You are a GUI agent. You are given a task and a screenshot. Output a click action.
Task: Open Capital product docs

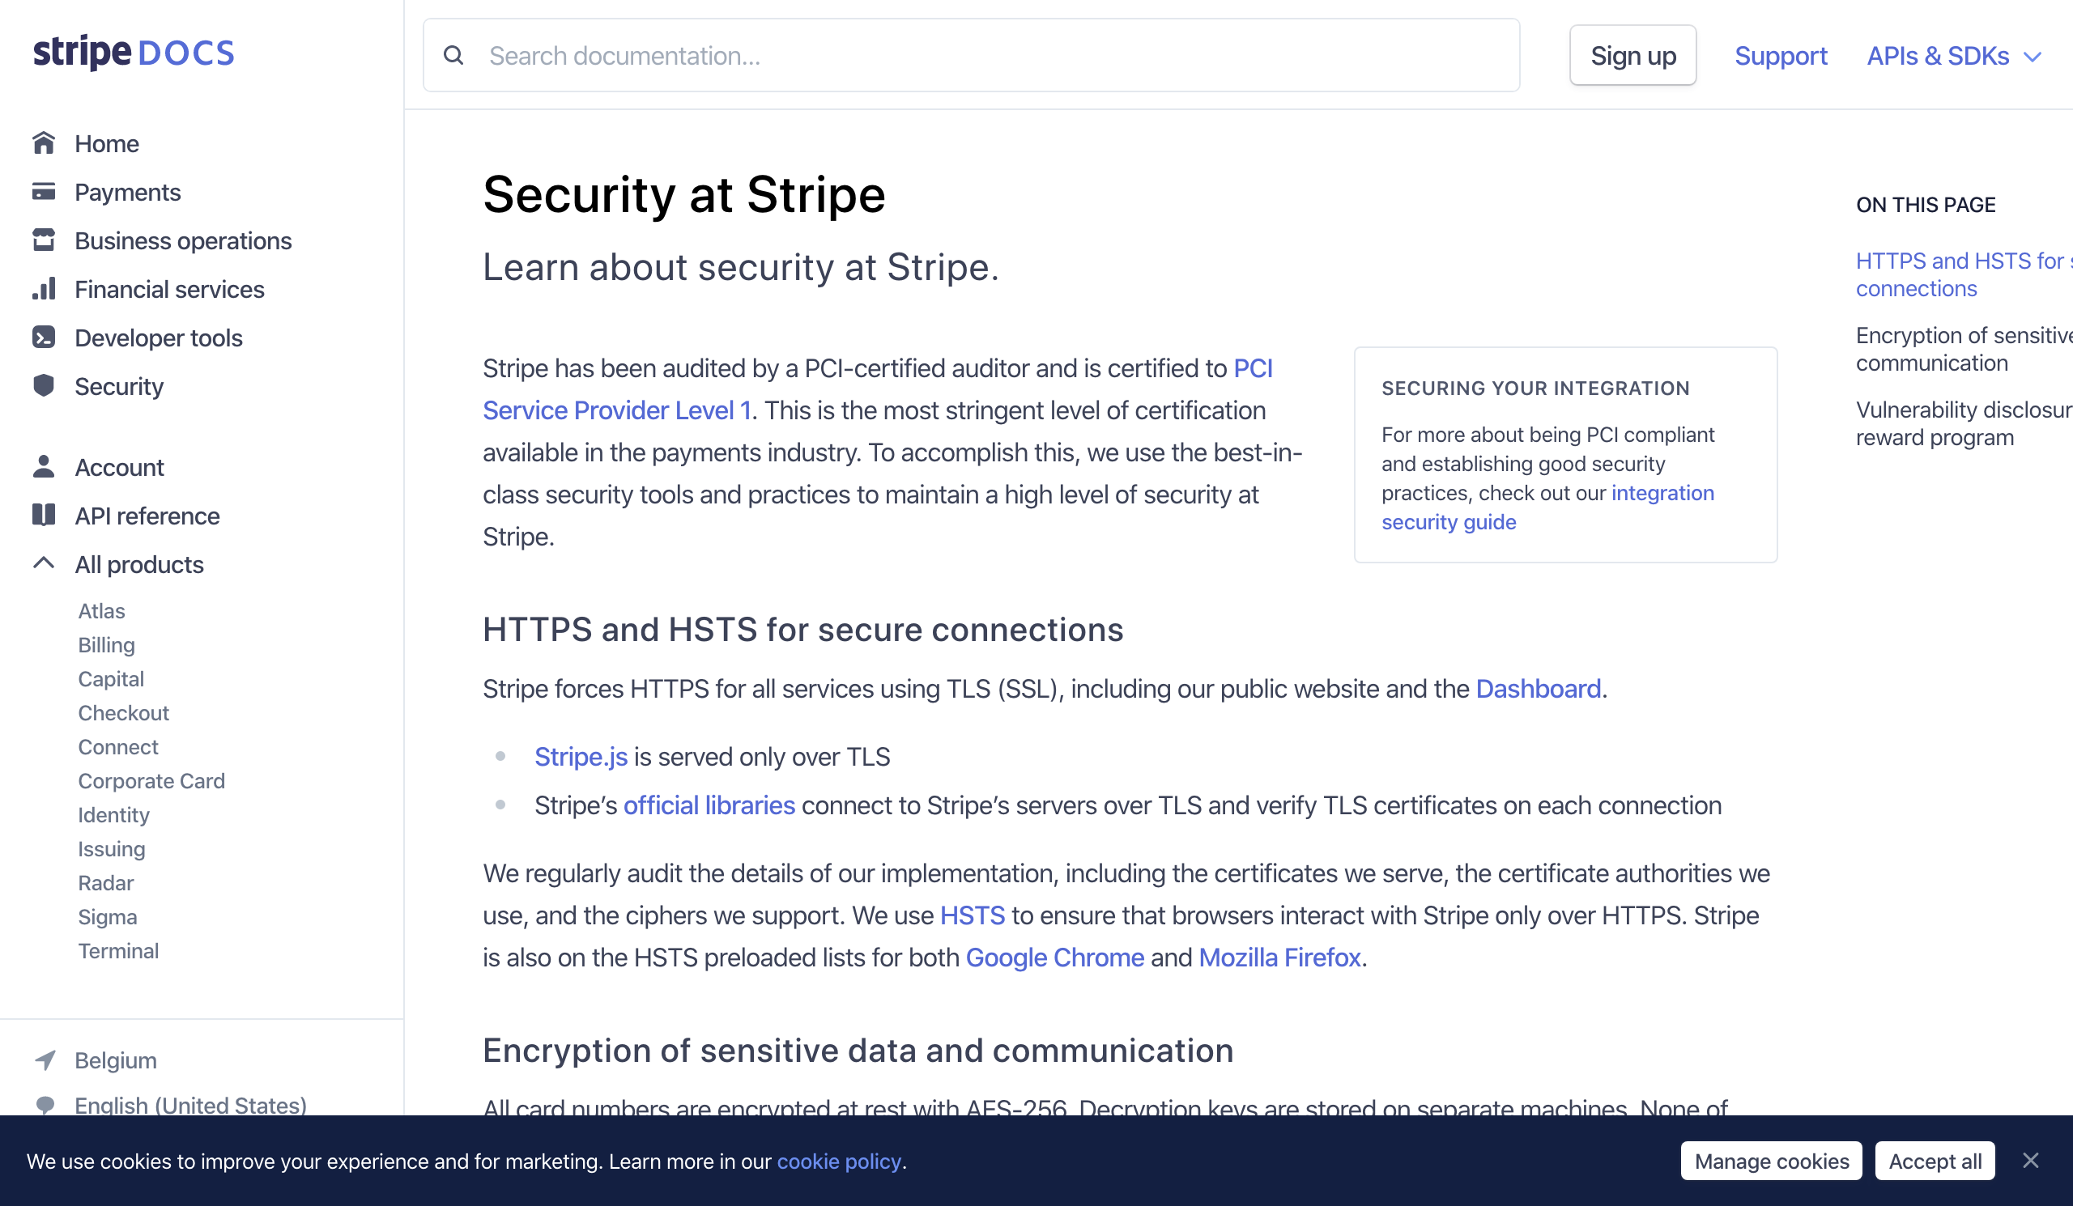[x=111, y=678]
